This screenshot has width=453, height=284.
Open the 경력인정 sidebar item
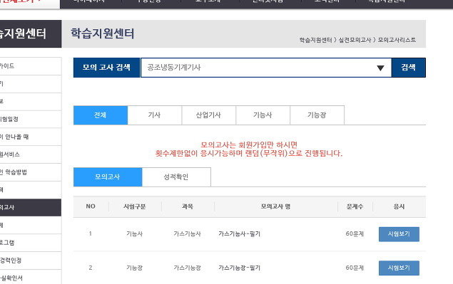pyautogui.click(x=31, y=261)
